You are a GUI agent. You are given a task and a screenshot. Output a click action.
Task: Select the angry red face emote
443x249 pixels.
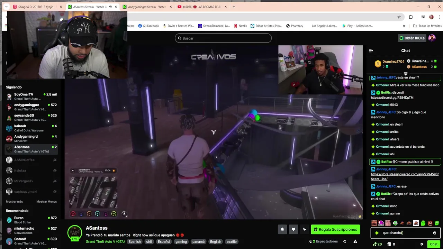430,223
